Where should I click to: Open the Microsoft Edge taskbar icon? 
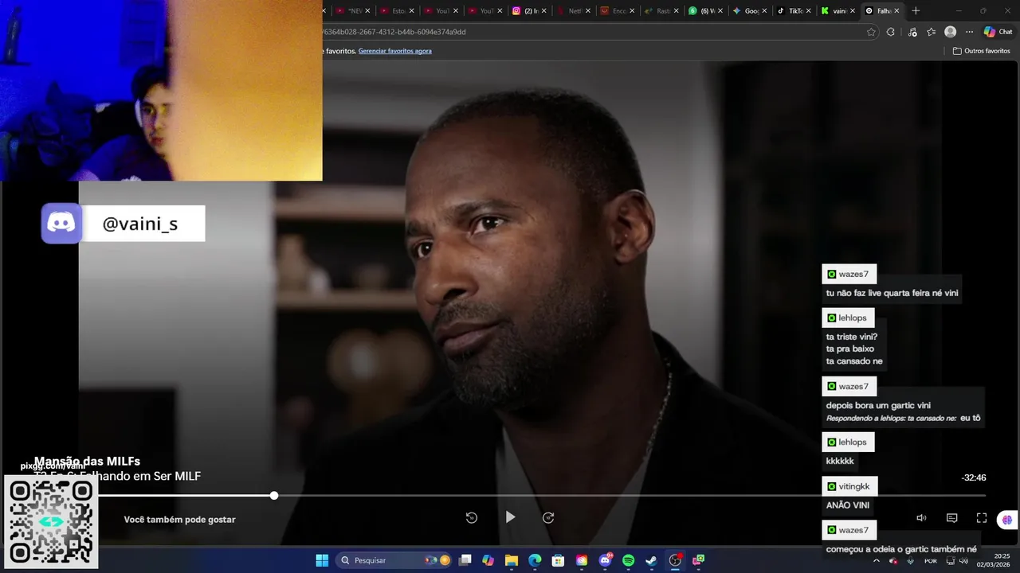[535, 560]
